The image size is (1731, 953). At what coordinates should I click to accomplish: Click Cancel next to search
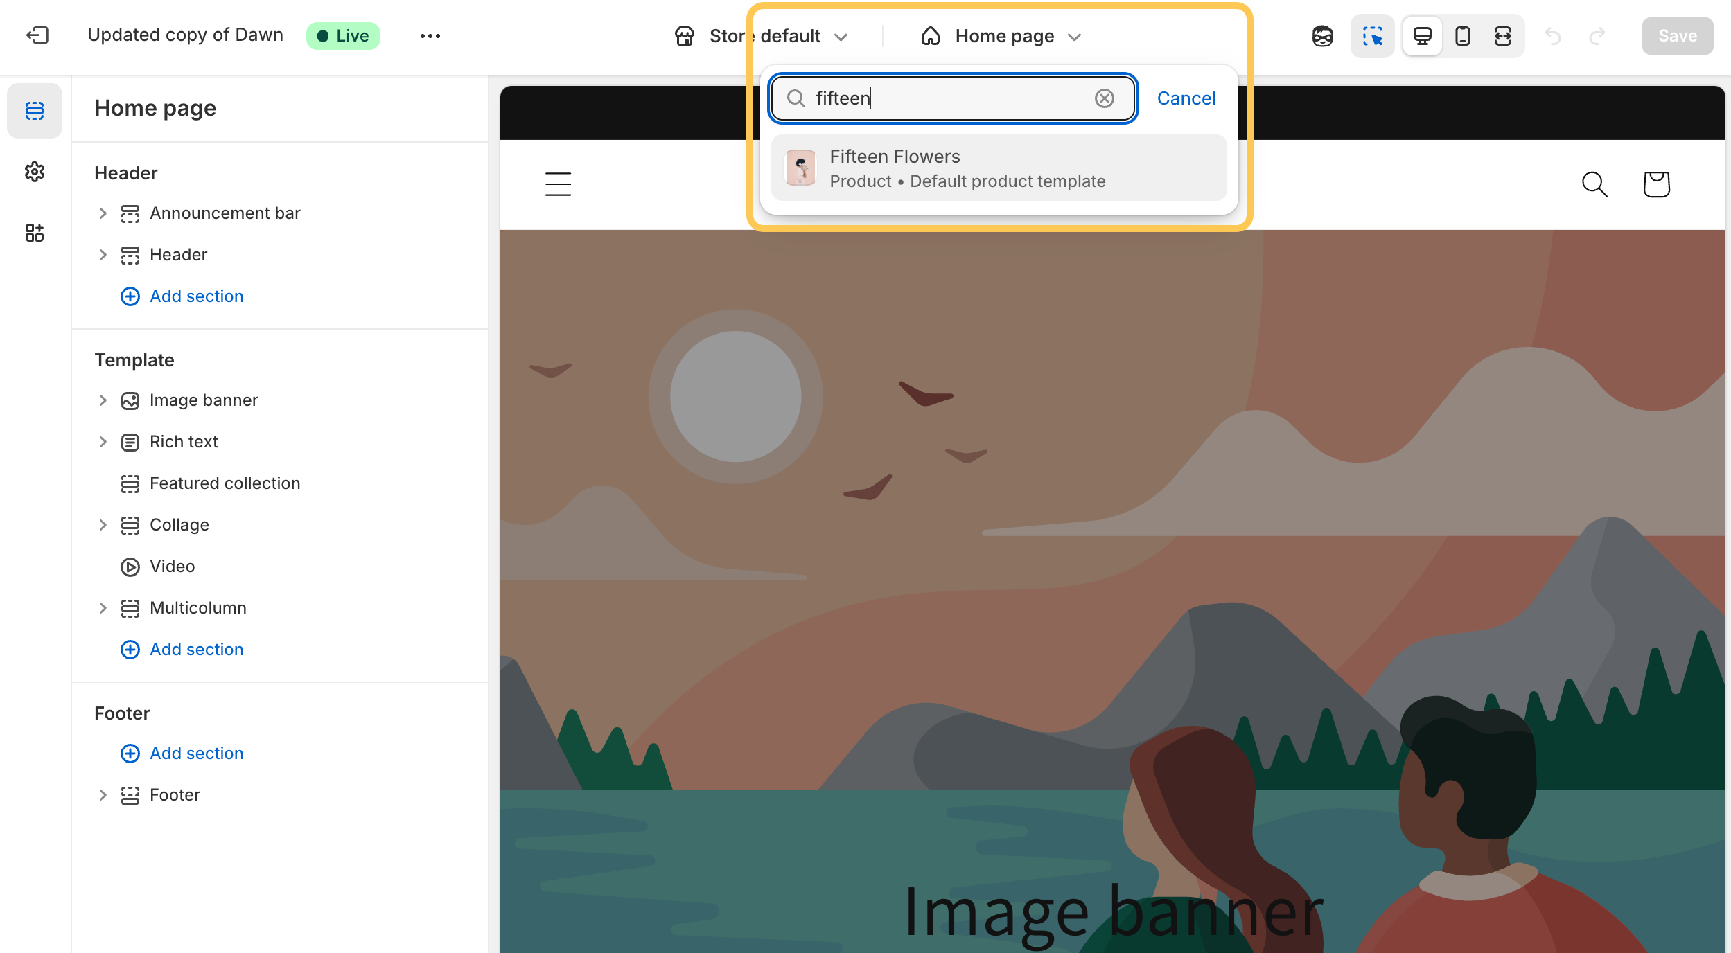point(1186,98)
